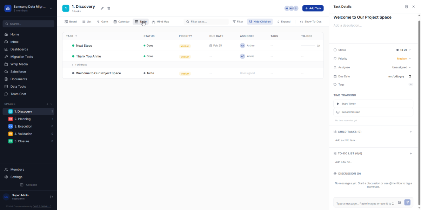
Task: Click the send message paper plane icon
Action: coord(407,202)
